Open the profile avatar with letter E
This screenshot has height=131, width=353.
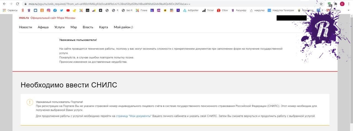[342, 4]
